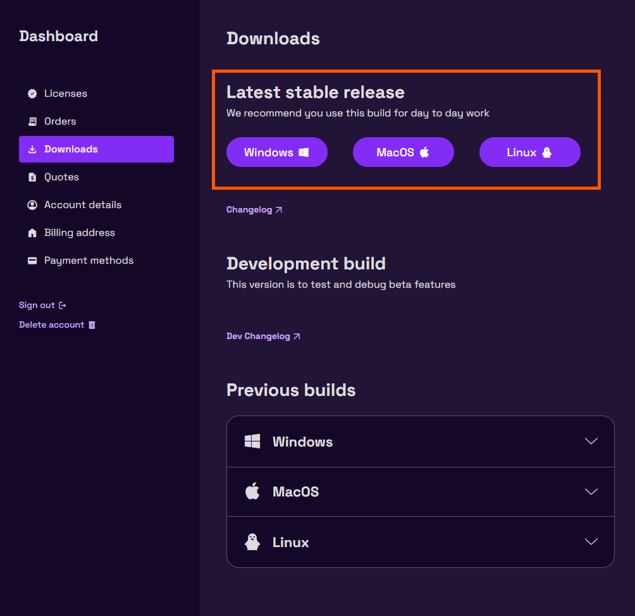Viewport: 635px width, 616px height.
Task: Click the Delete account link
Action: coord(57,325)
